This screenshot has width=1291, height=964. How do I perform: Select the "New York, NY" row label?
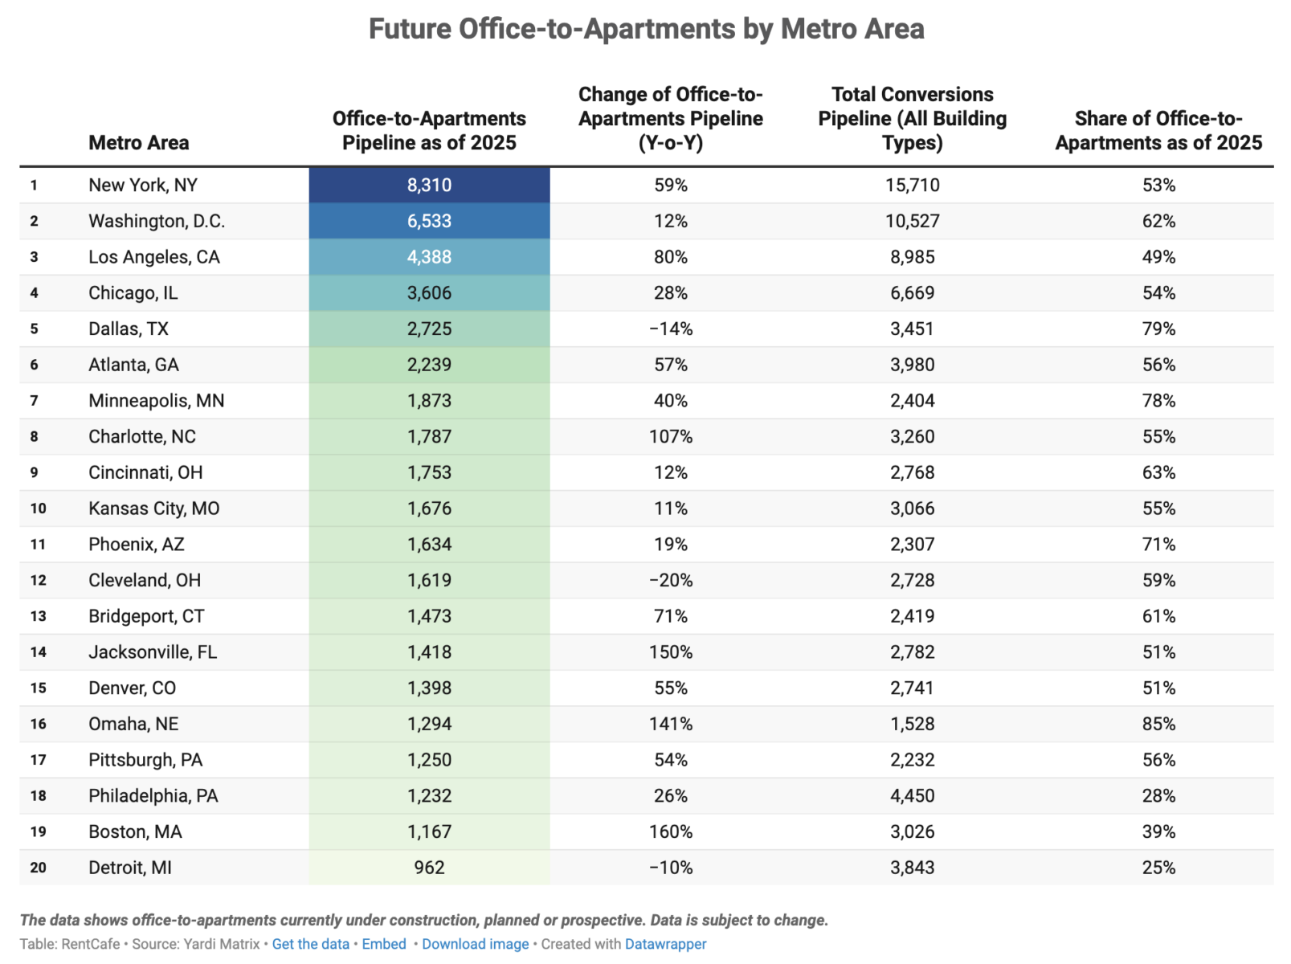click(143, 185)
